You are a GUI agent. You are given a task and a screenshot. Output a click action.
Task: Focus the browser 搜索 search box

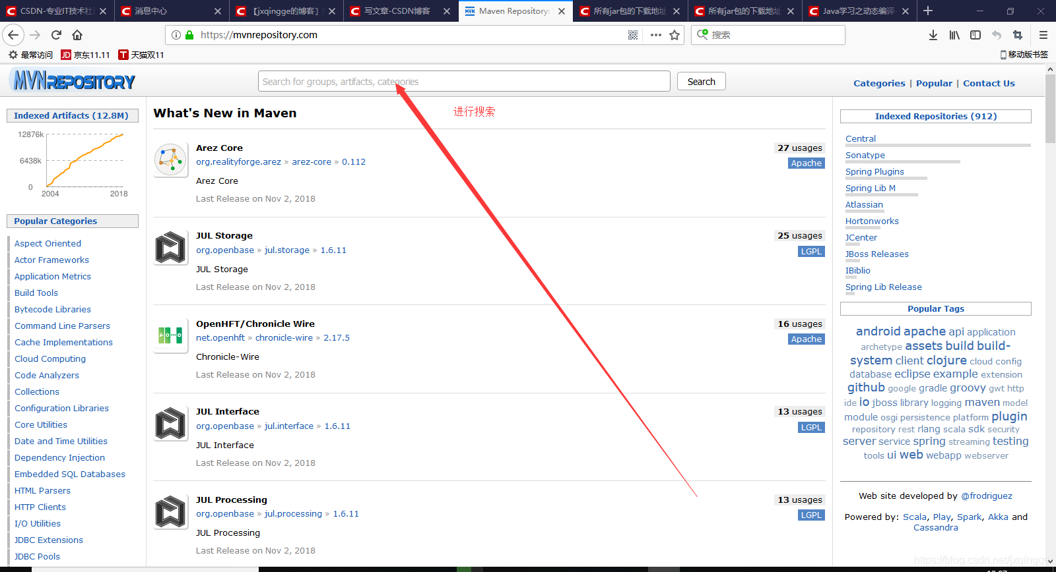768,35
